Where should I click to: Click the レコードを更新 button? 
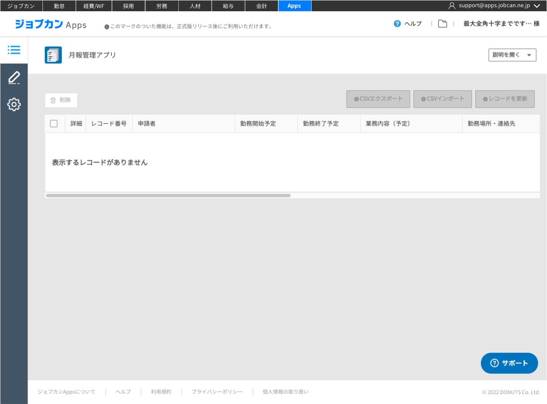pos(505,99)
